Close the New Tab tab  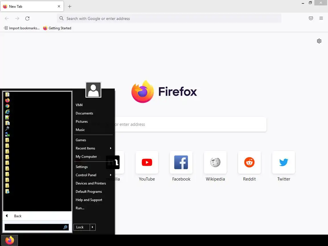coord(59,6)
